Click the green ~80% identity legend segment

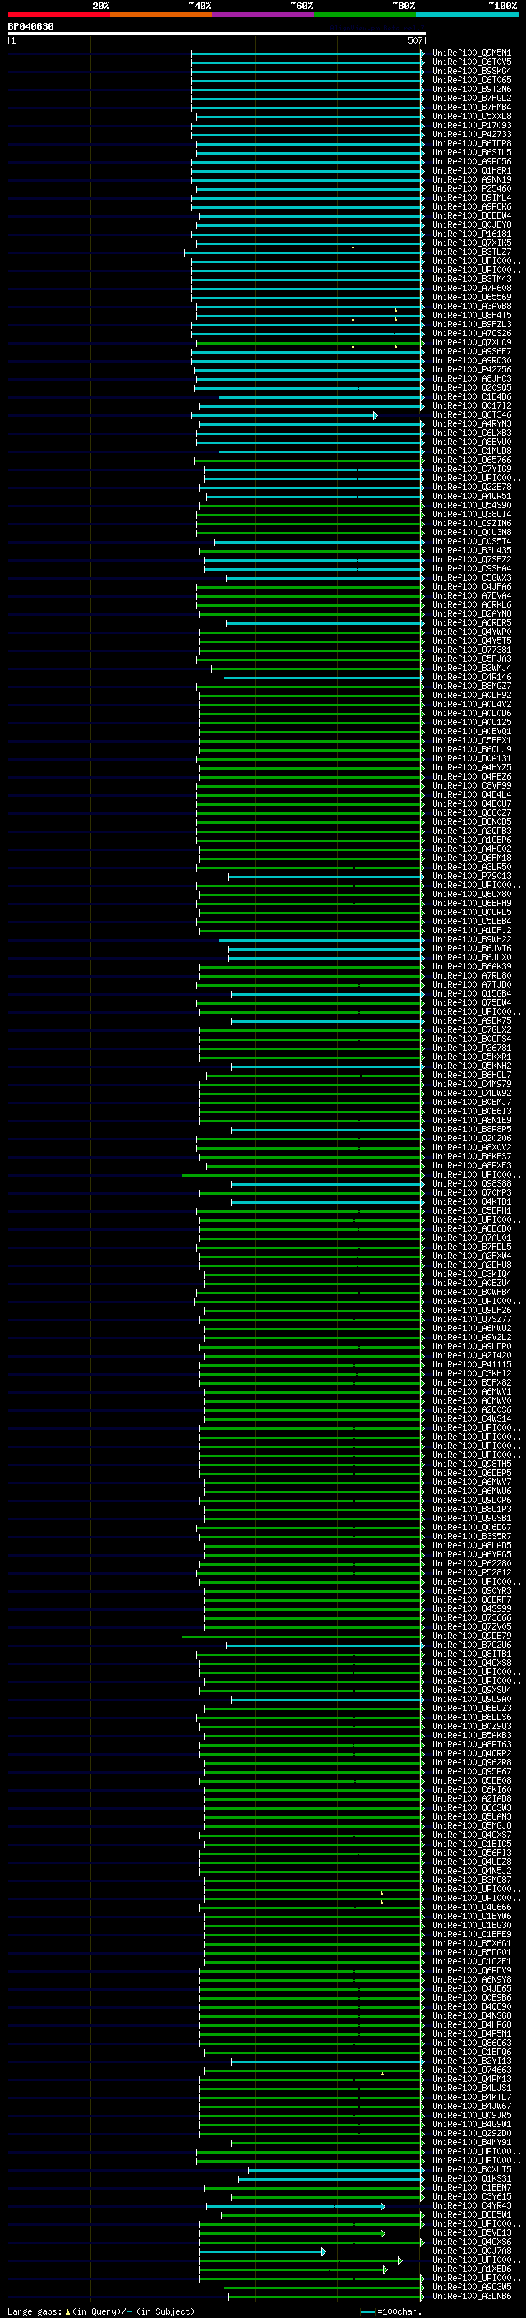(x=365, y=15)
